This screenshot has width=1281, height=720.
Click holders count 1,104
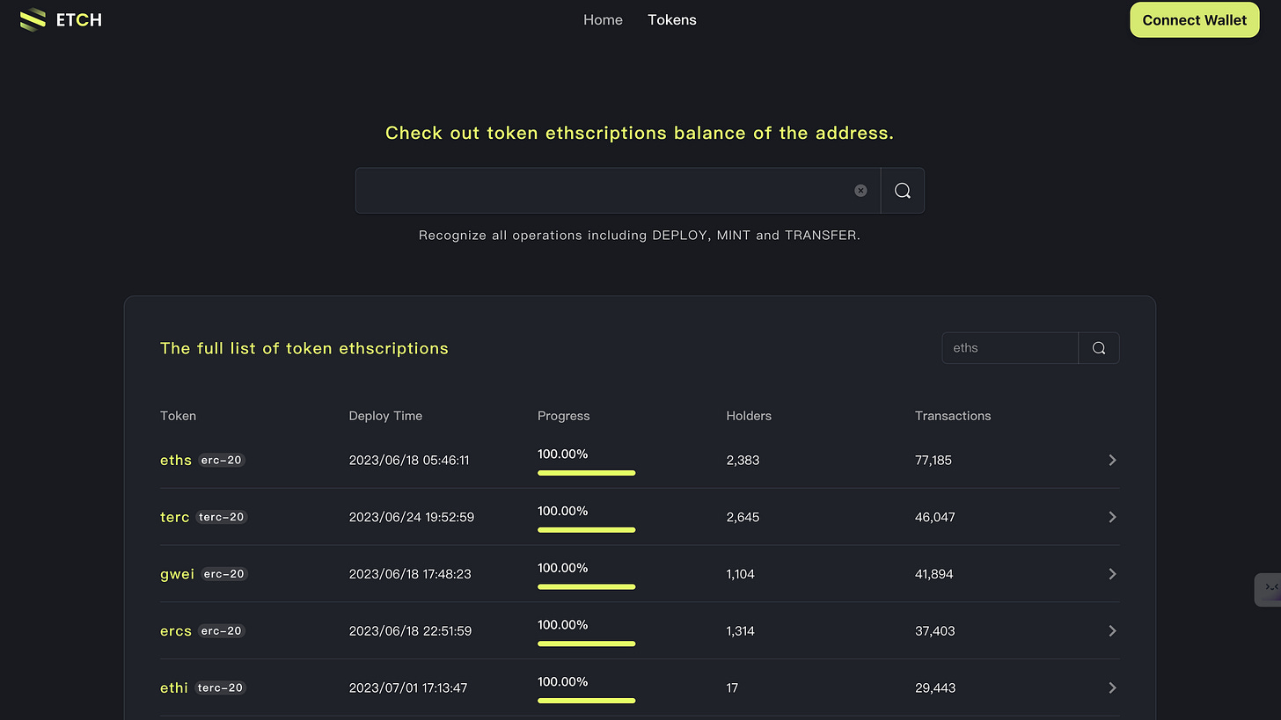741,574
